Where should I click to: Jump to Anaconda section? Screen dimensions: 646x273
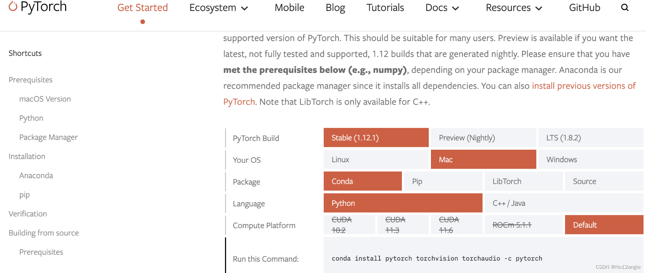[x=36, y=175]
